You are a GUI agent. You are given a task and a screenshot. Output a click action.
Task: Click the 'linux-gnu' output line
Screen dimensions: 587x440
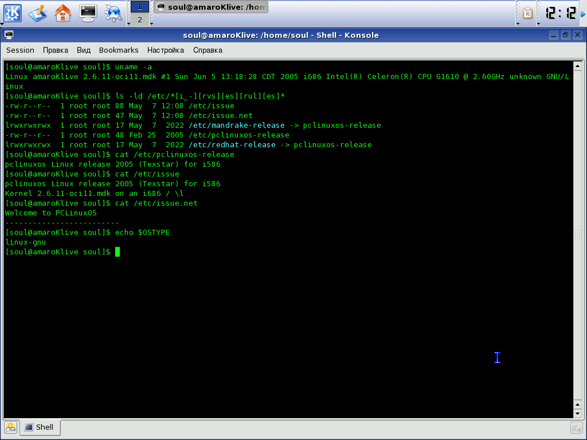tap(25, 242)
